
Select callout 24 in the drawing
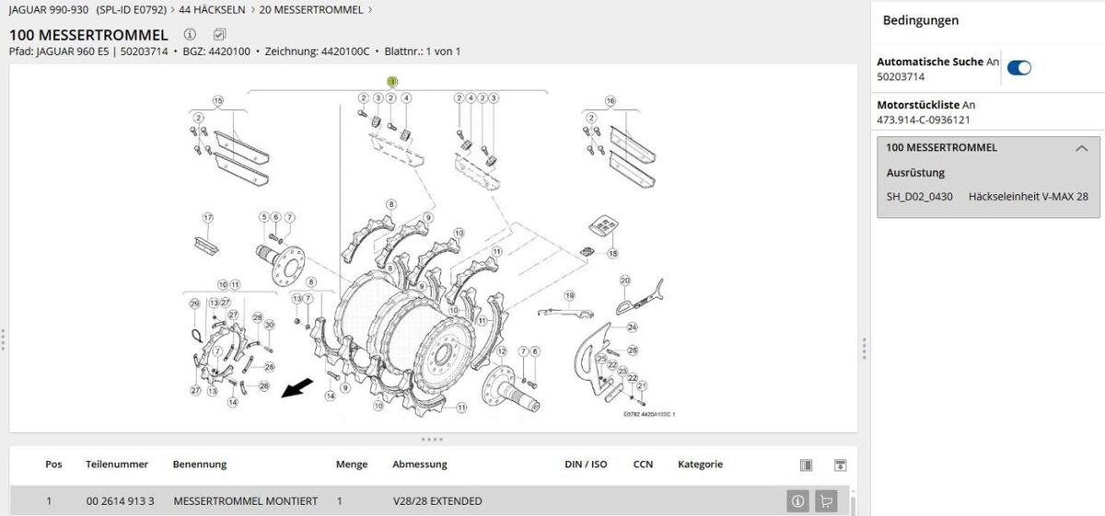pyautogui.click(x=633, y=327)
